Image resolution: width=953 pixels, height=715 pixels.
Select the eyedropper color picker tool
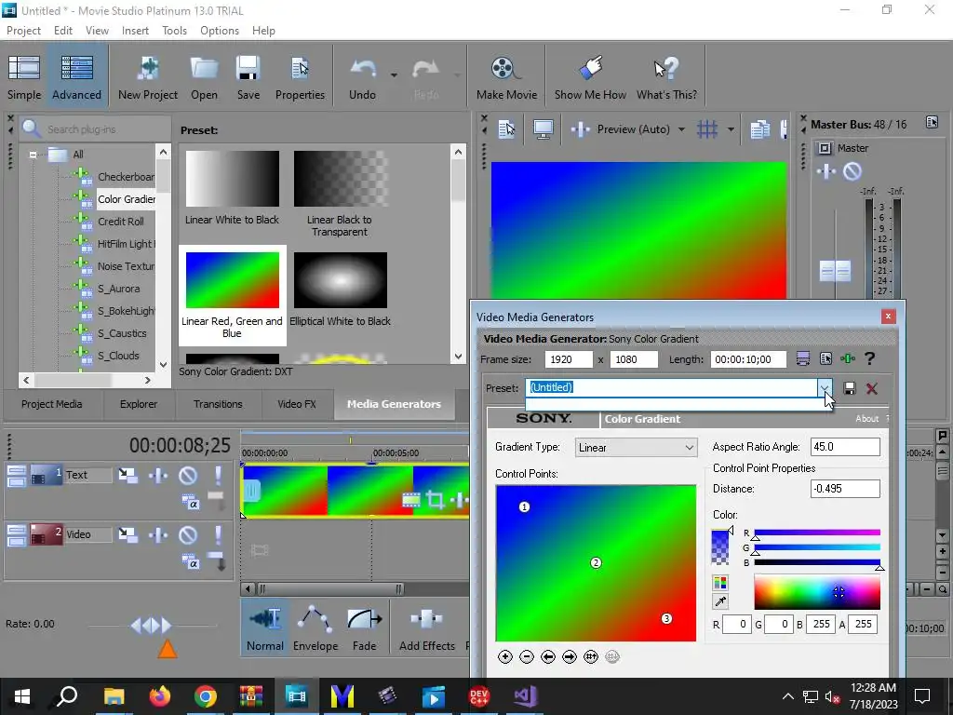720,601
